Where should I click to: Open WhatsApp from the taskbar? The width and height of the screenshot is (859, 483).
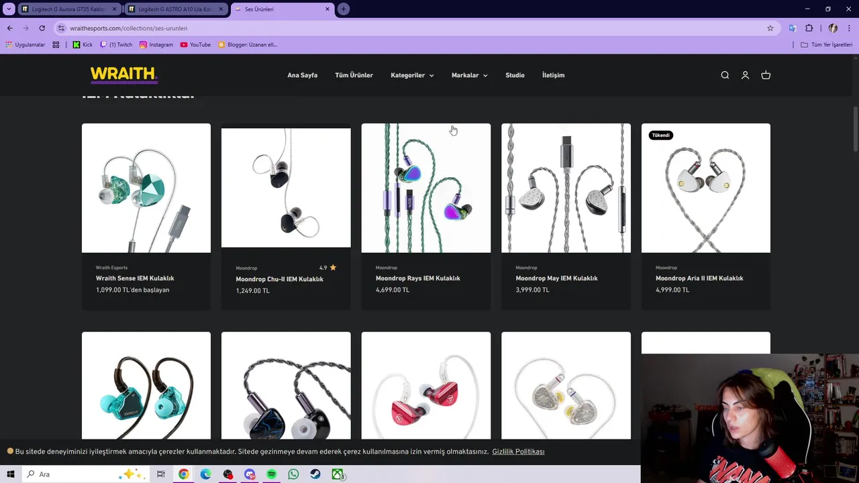click(x=293, y=474)
